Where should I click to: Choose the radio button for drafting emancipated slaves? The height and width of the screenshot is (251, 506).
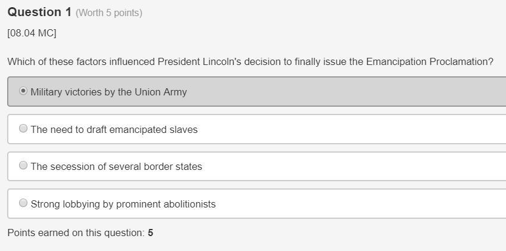pyautogui.click(x=23, y=129)
